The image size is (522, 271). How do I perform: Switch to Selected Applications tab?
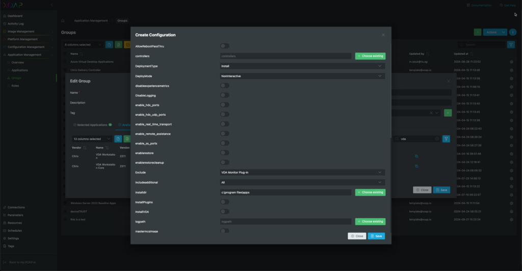(x=92, y=125)
